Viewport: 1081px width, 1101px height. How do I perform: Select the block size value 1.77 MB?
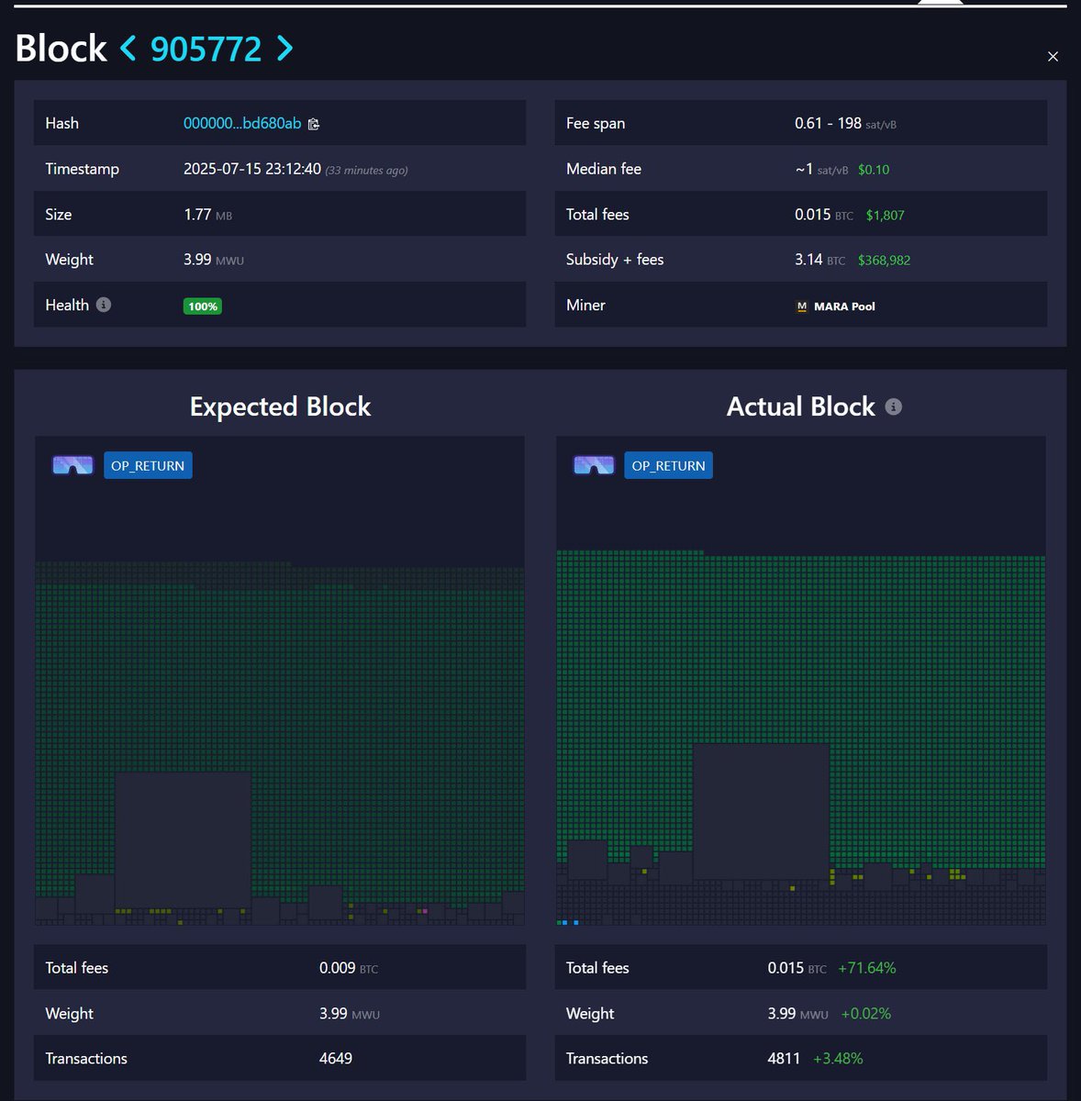[x=207, y=215]
